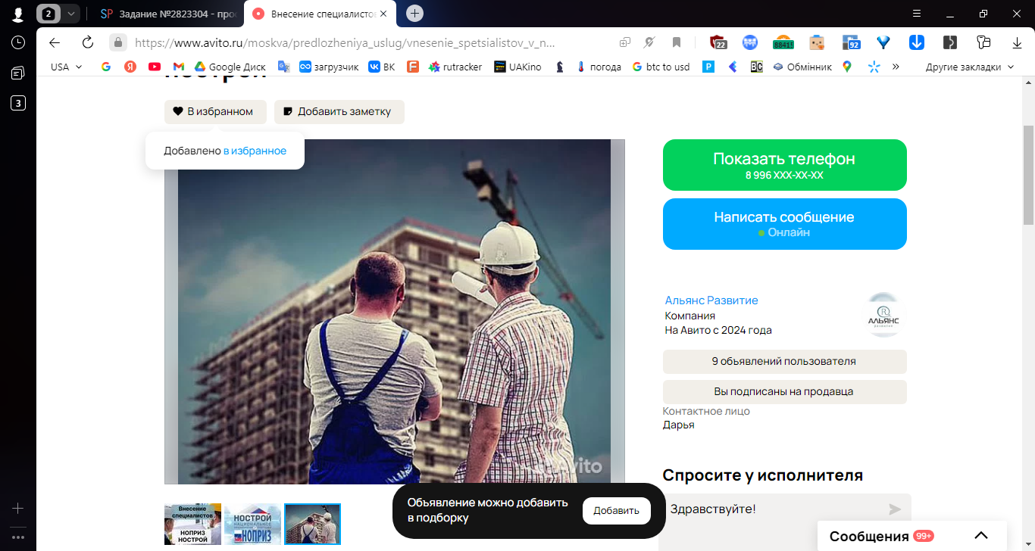
Task: Open Google Диск bookmark
Action: click(230, 67)
